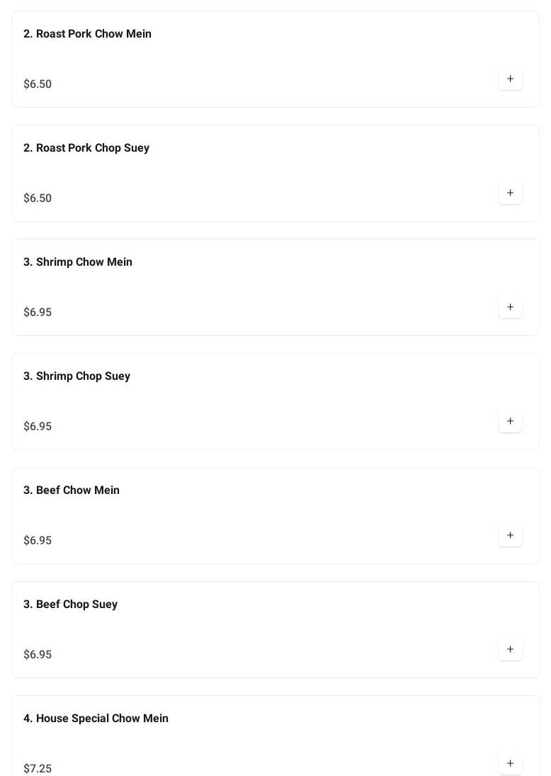Image resolution: width=551 pixels, height=776 pixels.
Task: Select the $6.95 price under Shrimp Chow Mein
Action: click(x=38, y=313)
